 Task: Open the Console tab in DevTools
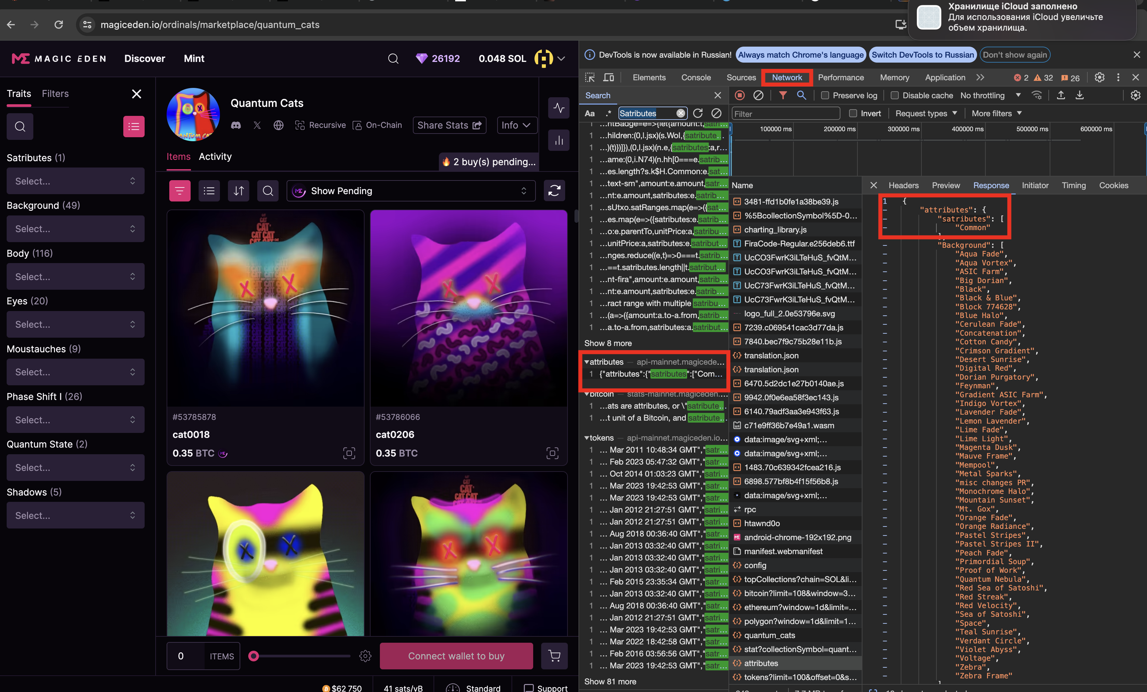pyautogui.click(x=695, y=78)
